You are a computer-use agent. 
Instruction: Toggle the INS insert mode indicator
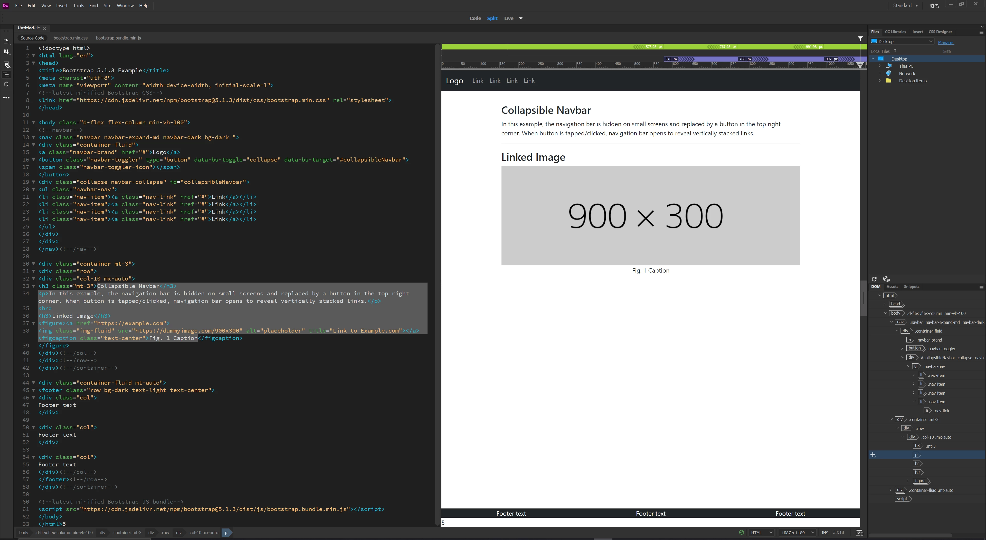pyautogui.click(x=825, y=533)
